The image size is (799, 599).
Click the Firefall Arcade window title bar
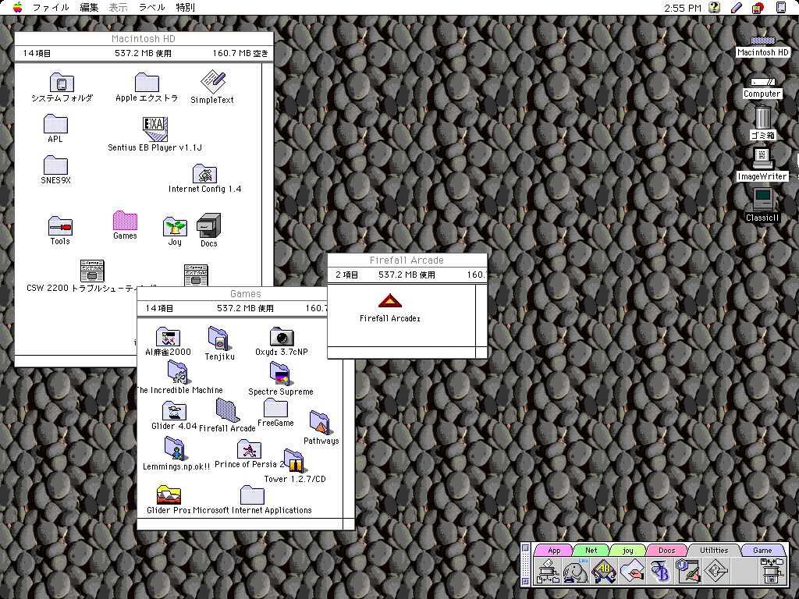click(407, 261)
